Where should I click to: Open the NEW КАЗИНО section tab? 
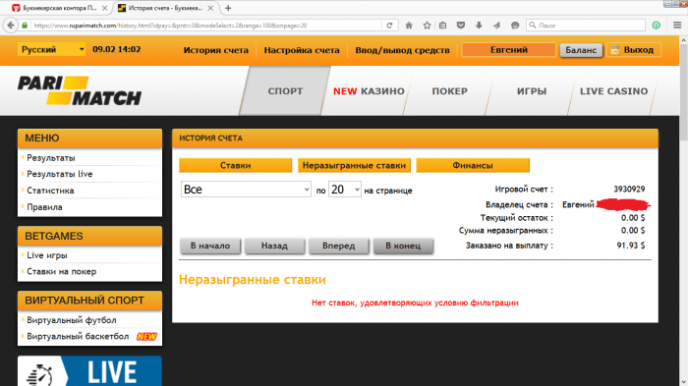pos(369,90)
